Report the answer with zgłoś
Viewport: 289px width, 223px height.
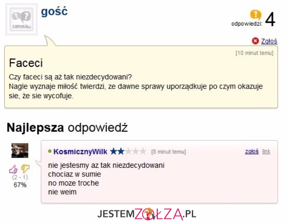click(x=251, y=151)
